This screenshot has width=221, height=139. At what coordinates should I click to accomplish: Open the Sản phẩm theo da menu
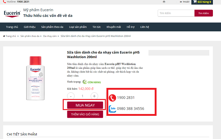pyautogui.click(x=52, y=27)
